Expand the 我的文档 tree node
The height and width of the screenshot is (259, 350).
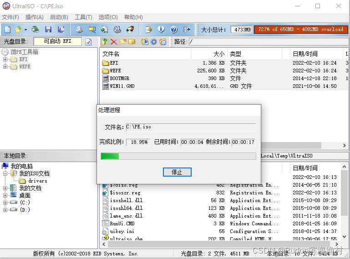point(5,188)
